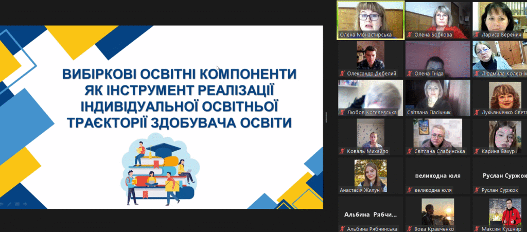Click large великодна юля name in tile center
This screenshot has width=527, height=232.
point(437,175)
